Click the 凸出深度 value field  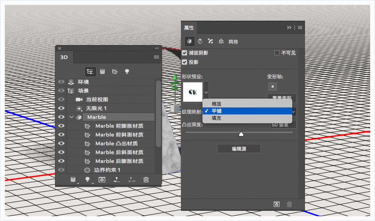click(x=283, y=126)
